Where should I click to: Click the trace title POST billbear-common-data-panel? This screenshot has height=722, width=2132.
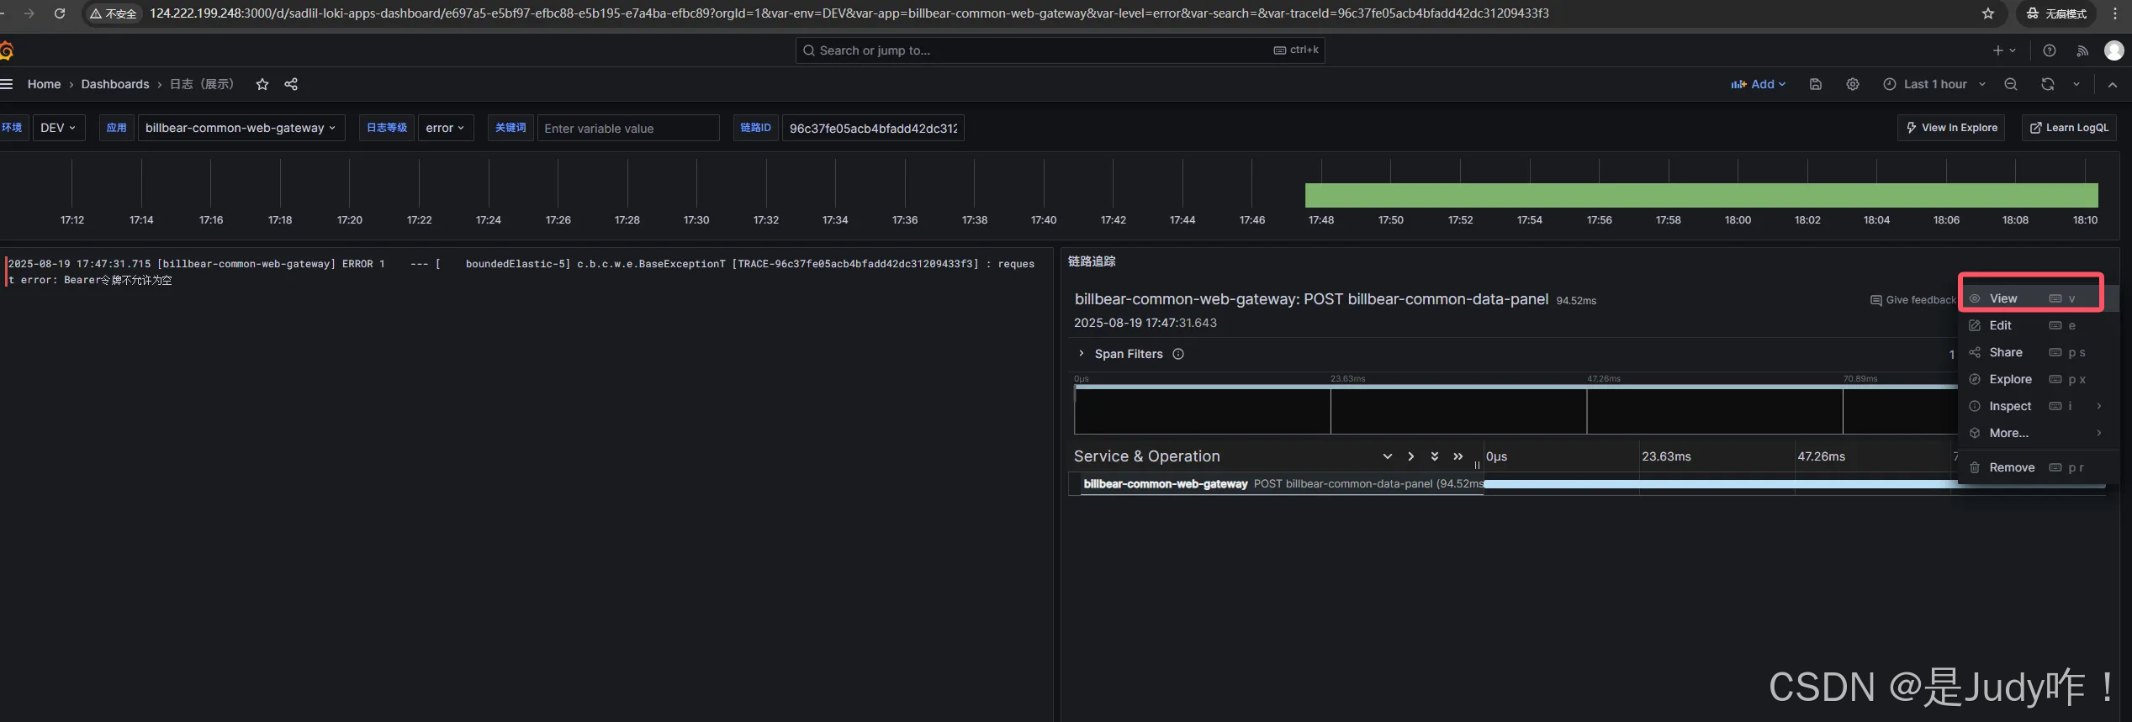coord(1311,299)
